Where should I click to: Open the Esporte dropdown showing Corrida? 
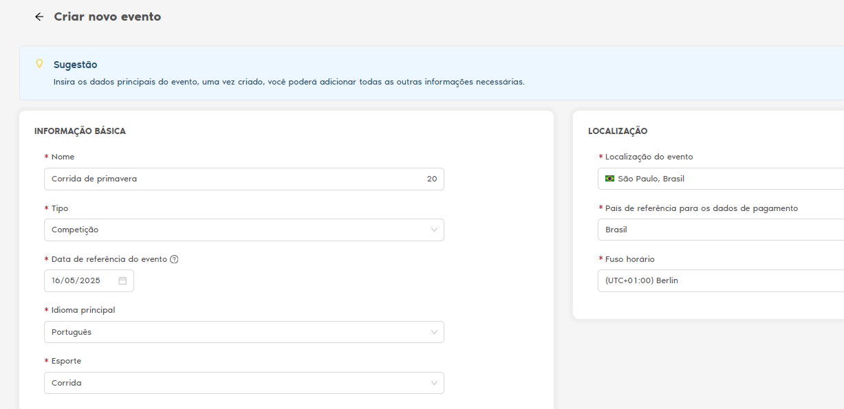[x=234, y=383]
